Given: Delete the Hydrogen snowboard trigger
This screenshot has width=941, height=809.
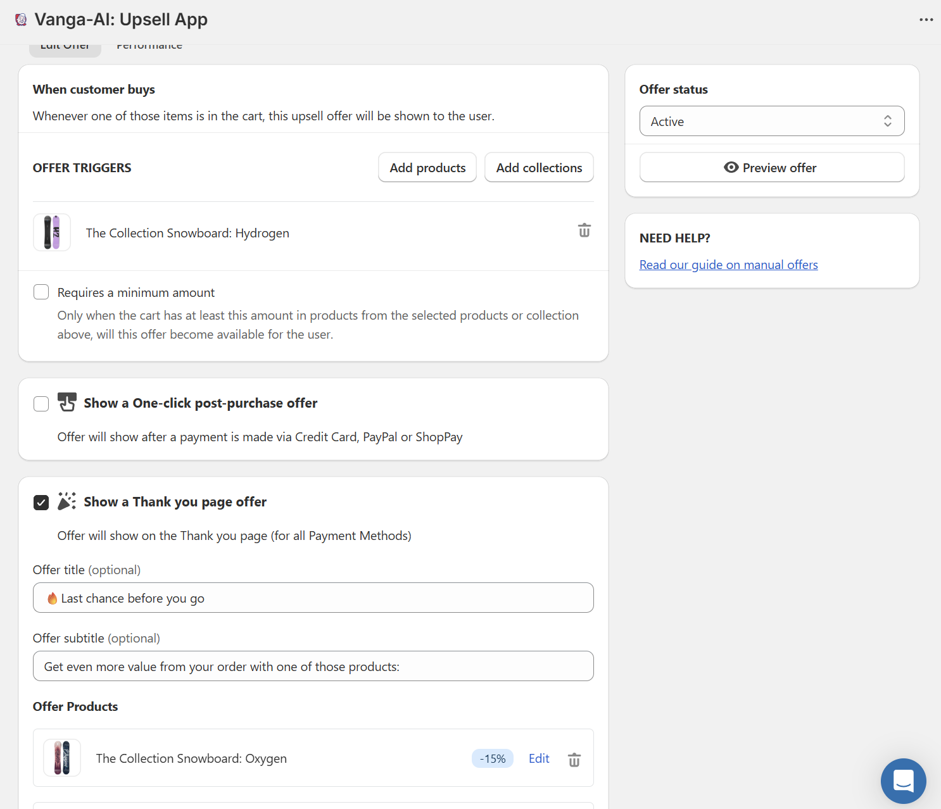Looking at the screenshot, I should pos(584,230).
